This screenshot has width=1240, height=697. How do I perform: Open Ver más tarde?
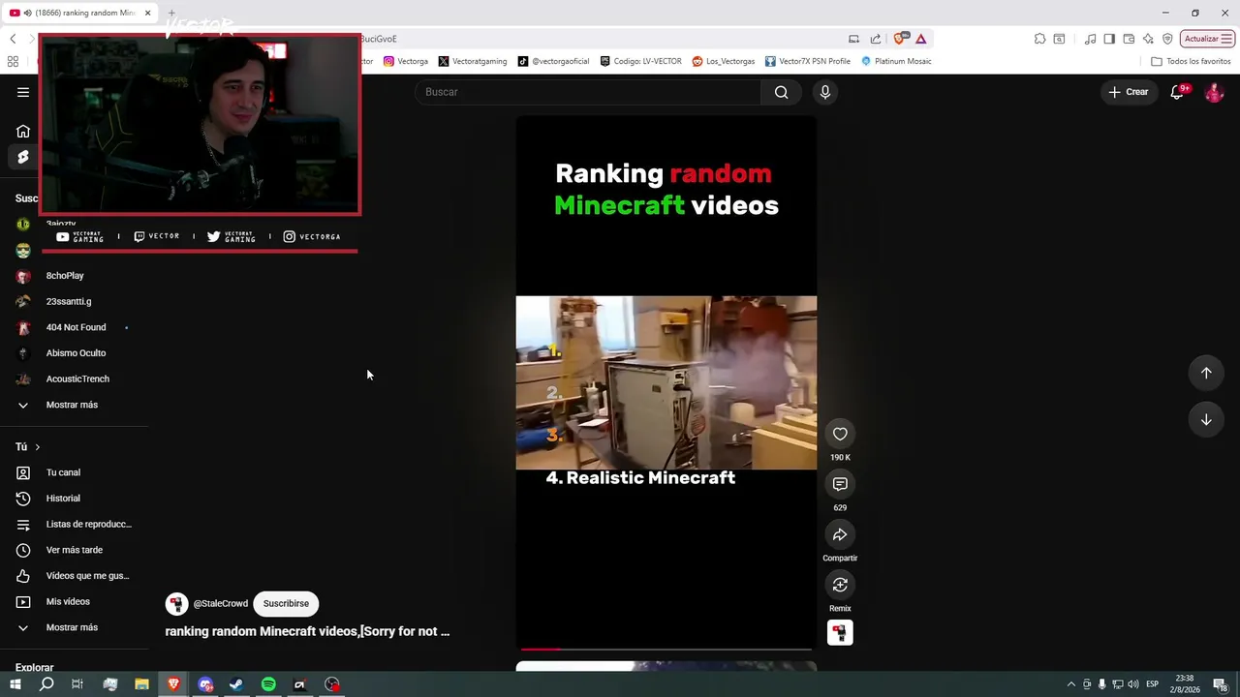74,550
